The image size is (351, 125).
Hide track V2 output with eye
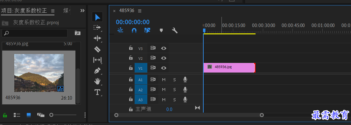[x=164, y=58]
